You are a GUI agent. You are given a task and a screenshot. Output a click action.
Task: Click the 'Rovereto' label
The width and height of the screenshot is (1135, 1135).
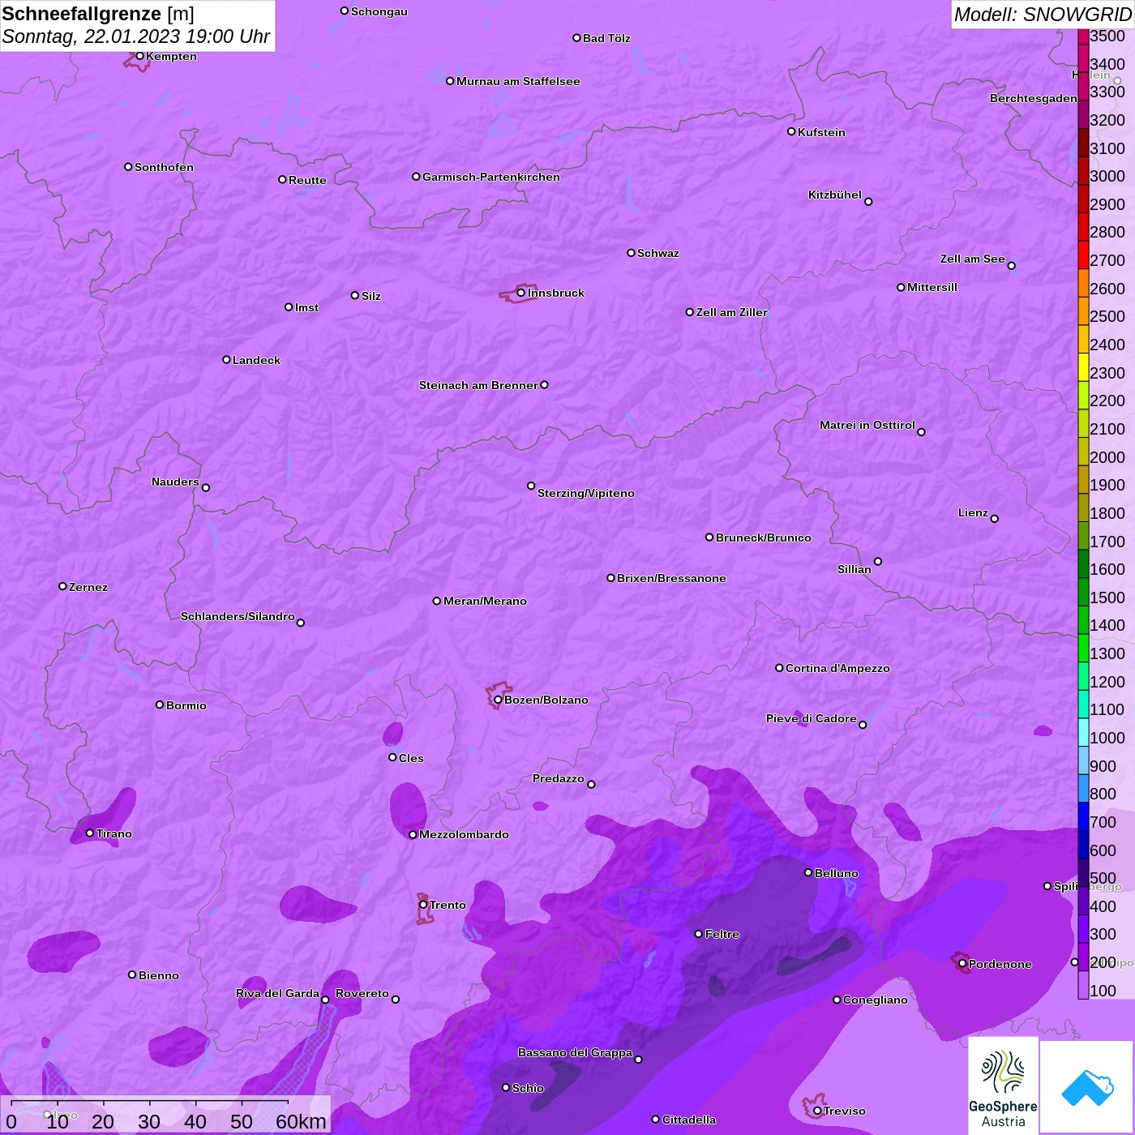[x=362, y=993]
